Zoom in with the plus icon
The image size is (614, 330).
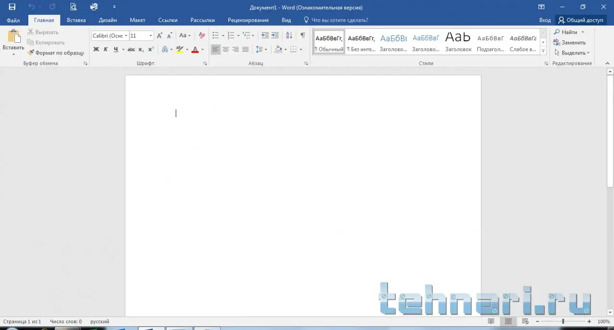pyautogui.click(x=589, y=321)
